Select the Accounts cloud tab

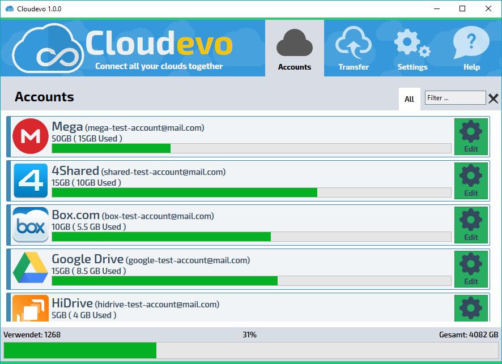point(295,48)
